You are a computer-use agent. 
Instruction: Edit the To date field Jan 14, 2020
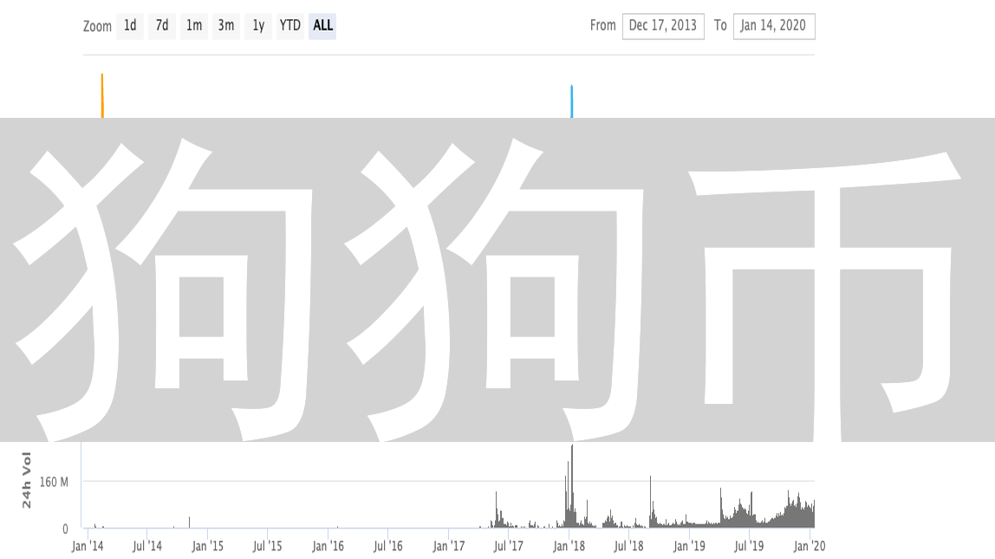click(x=774, y=26)
